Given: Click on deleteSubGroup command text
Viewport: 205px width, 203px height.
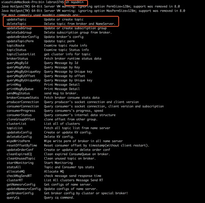Looking at the screenshot, I should point(19,32).
